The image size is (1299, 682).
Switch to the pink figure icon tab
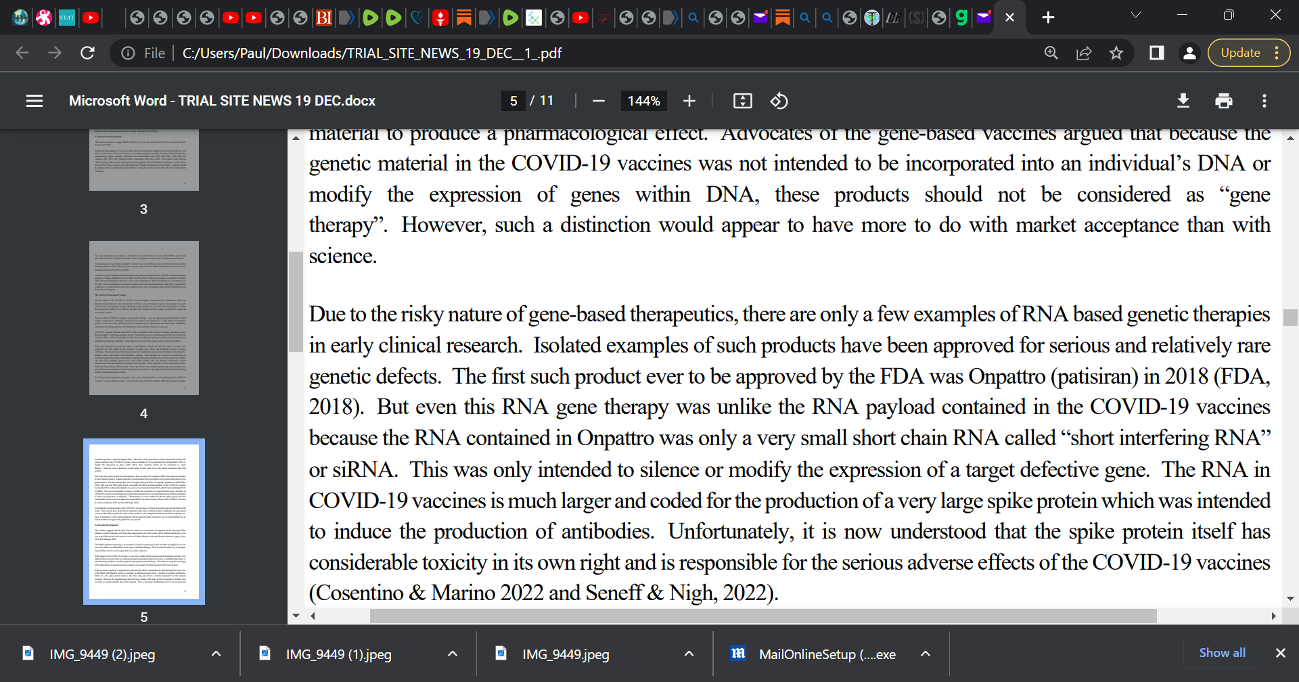(x=44, y=18)
